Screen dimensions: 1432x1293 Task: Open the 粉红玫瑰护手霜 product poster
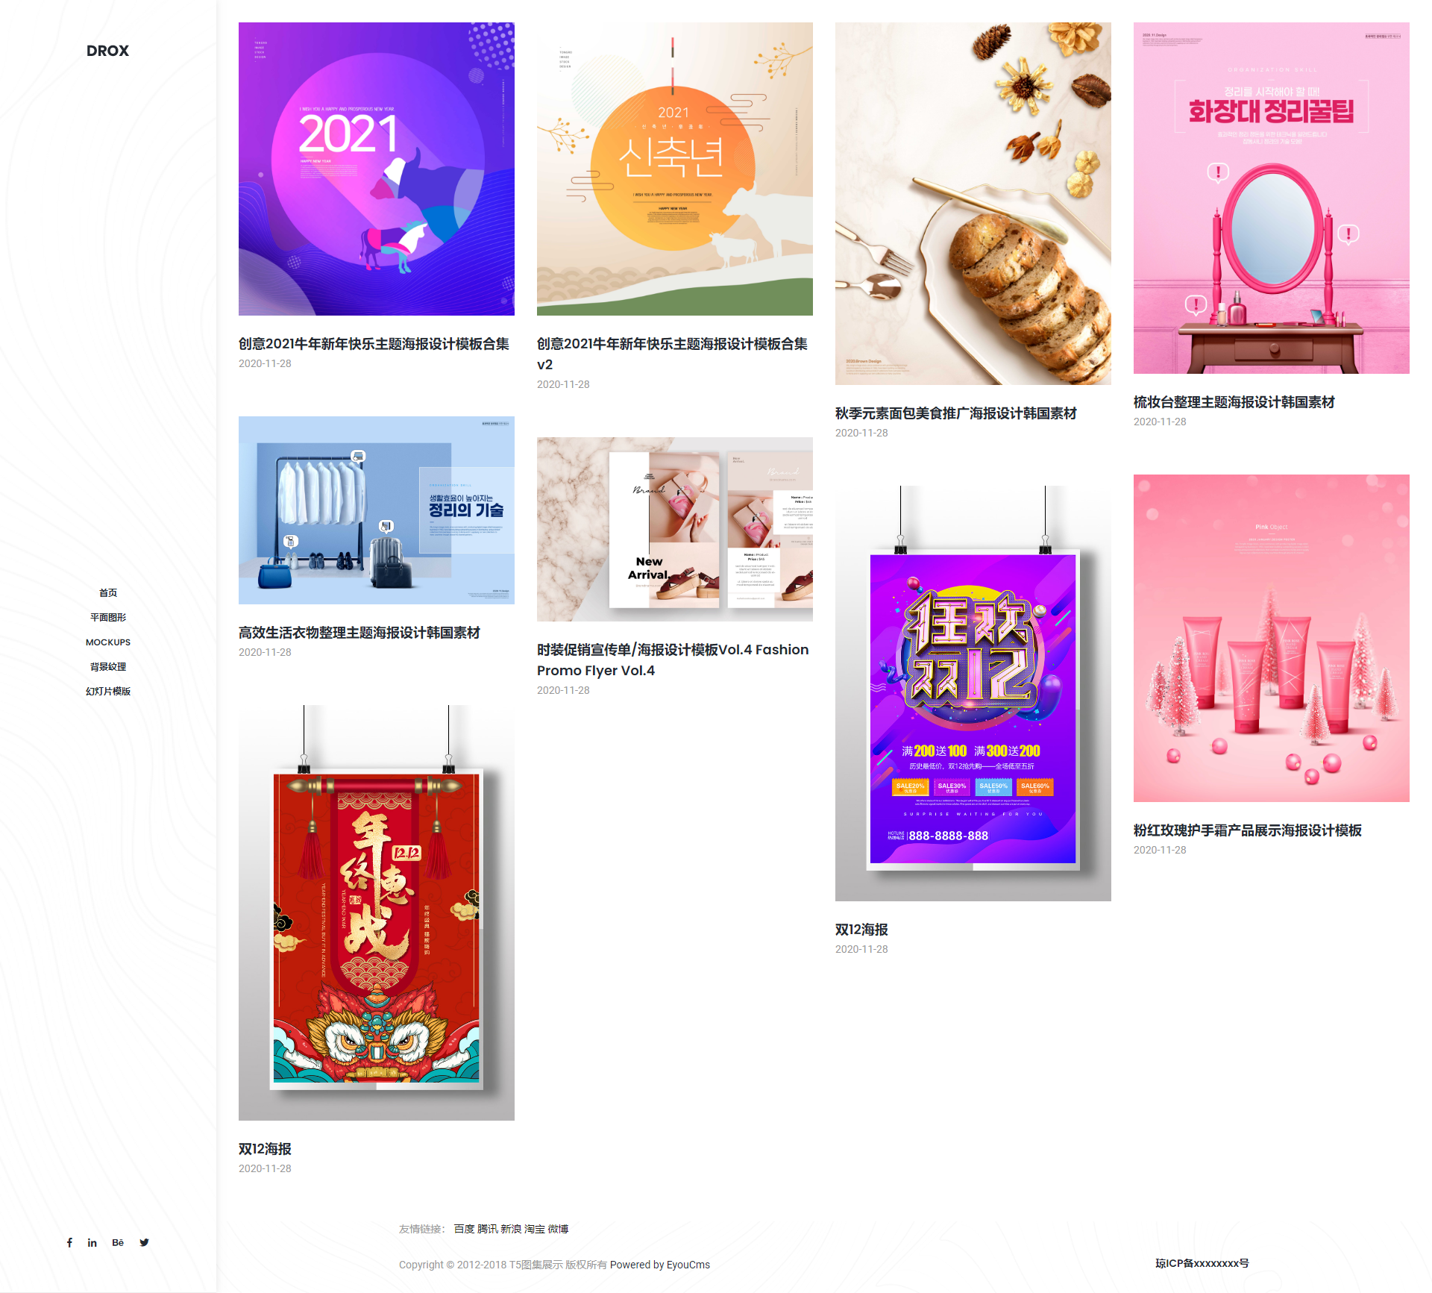coord(1267,638)
